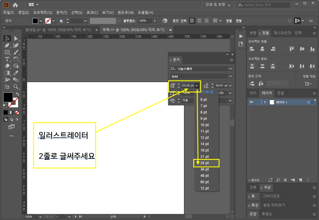Open the fill color dropdown in control bar
319x220 pixels.
41,21
